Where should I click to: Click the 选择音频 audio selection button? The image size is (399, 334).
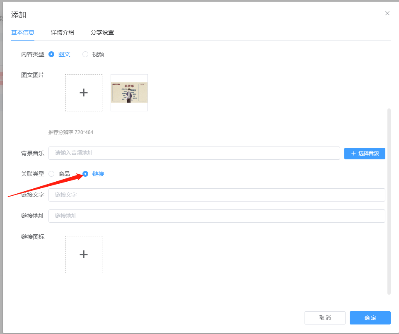point(365,153)
